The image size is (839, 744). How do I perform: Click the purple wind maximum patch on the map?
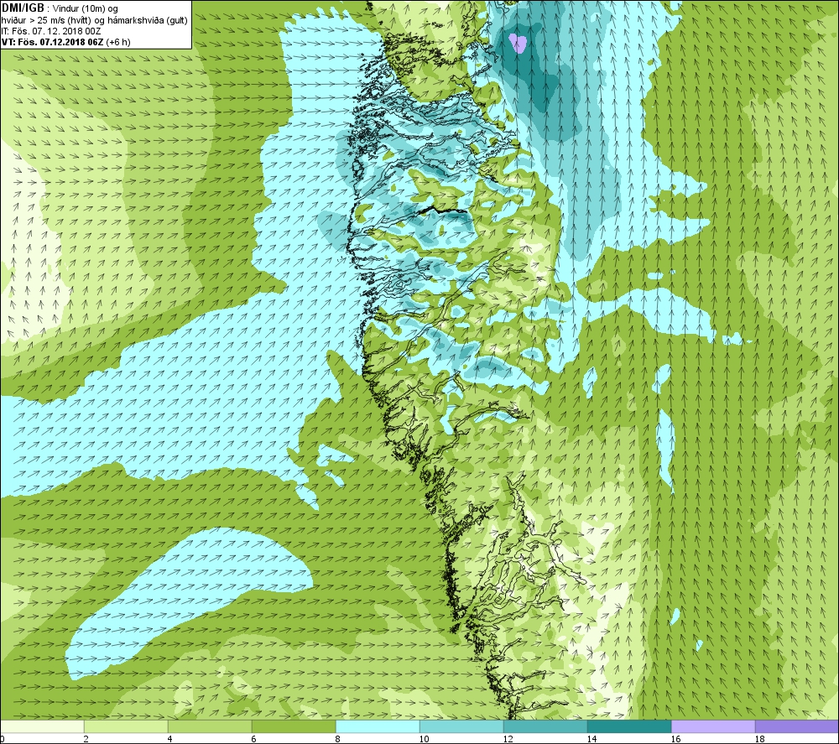tap(518, 43)
